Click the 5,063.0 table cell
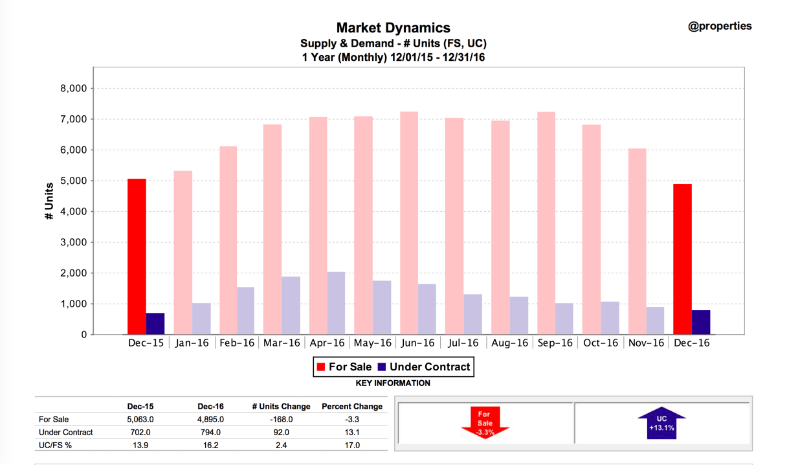The width and height of the screenshot is (787, 465). coord(140,420)
